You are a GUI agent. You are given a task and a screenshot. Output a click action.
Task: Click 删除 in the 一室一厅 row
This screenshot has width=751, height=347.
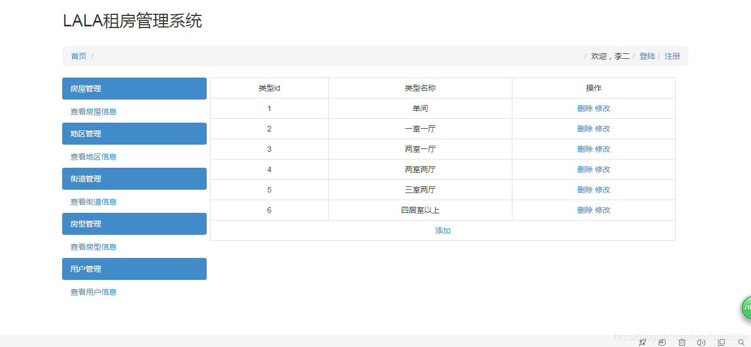tap(585, 129)
